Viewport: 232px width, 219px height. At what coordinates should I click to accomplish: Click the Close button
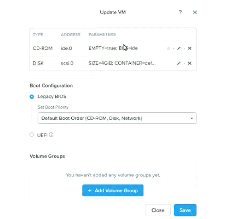[158, 210]
